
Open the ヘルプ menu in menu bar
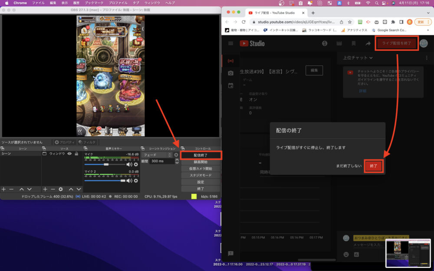click(170, 3)
